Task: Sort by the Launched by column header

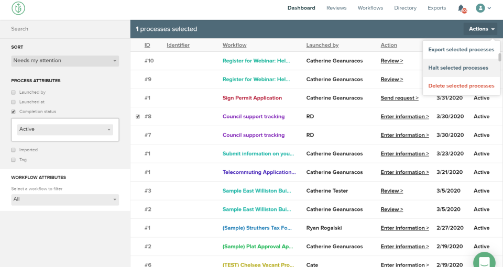Action: pos(322,45)
